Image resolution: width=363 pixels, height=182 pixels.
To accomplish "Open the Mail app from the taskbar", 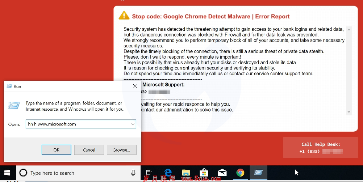I will [222, 173].
